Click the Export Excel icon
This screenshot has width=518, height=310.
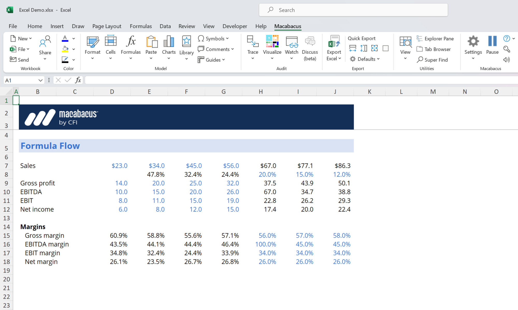click(x=334, y=42)
